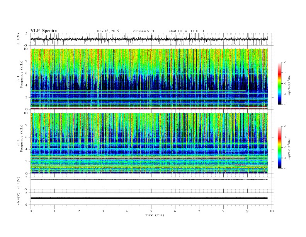
Task: Click the ch.2 spectrogram panel
Action: coord(149,143)
